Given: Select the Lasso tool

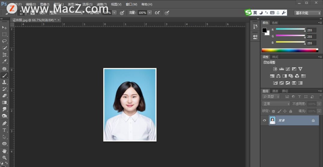Looking at the screenshot, I should (4, 41).
